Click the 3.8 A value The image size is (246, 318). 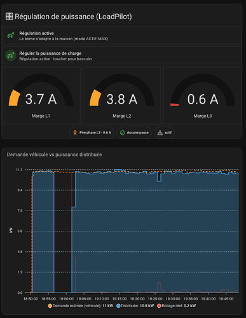click(x=122, y=99)
